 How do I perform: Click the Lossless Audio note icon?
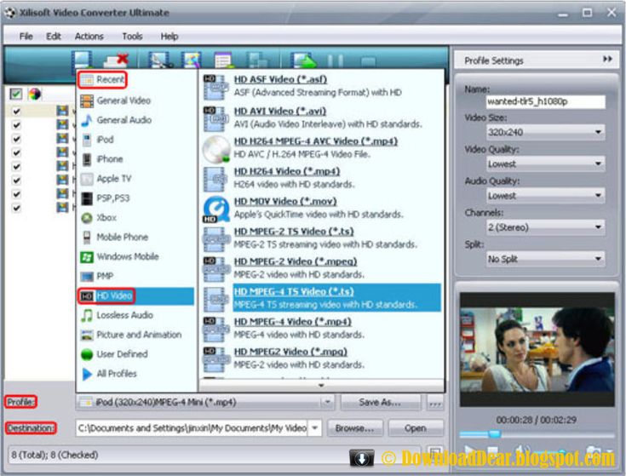(x=87, y=315)
